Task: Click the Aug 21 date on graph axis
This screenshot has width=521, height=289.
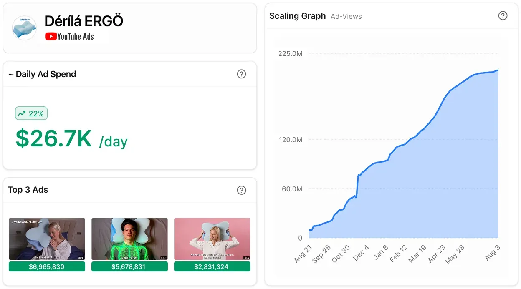Action: (303, 254)
